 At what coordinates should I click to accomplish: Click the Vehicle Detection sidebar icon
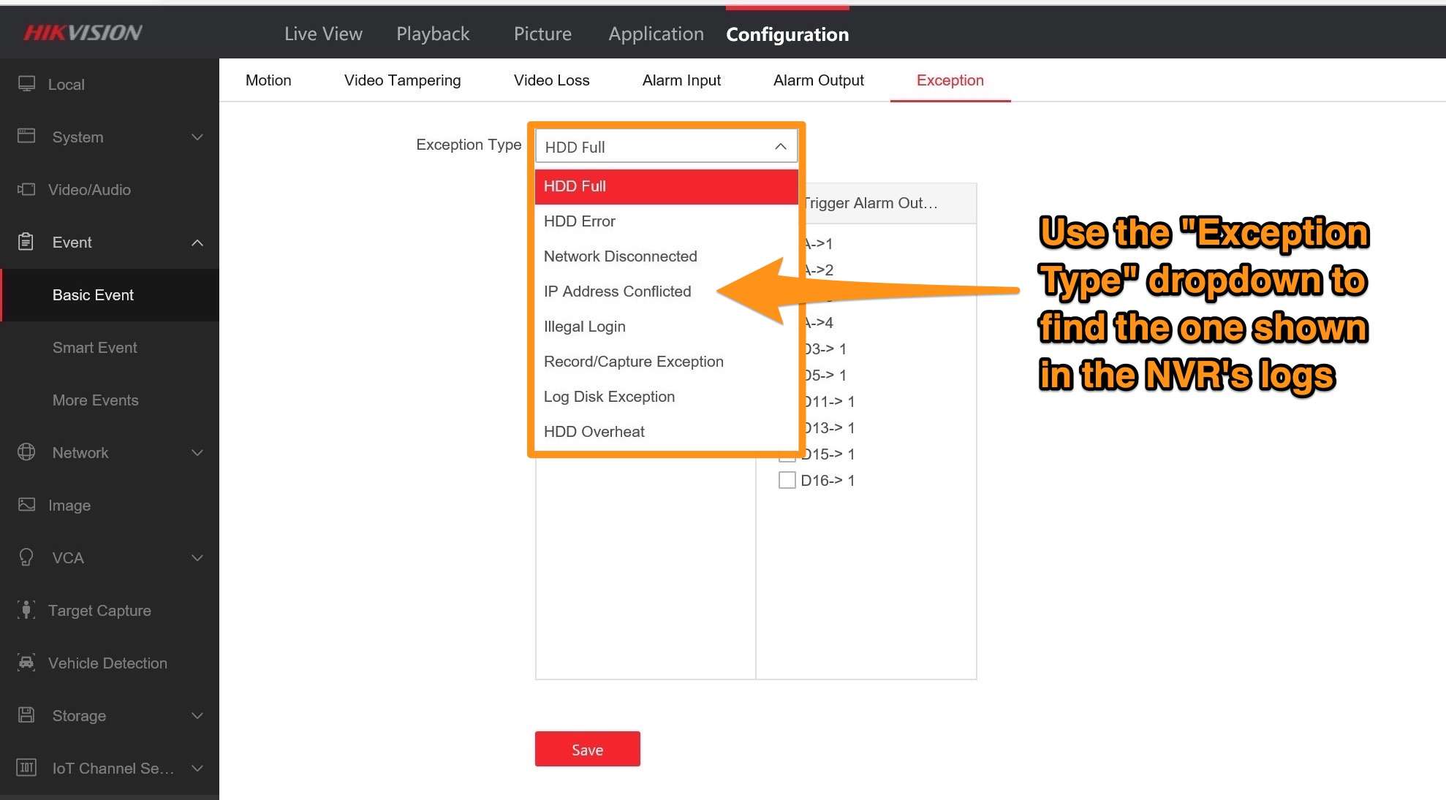pos(26,662)
